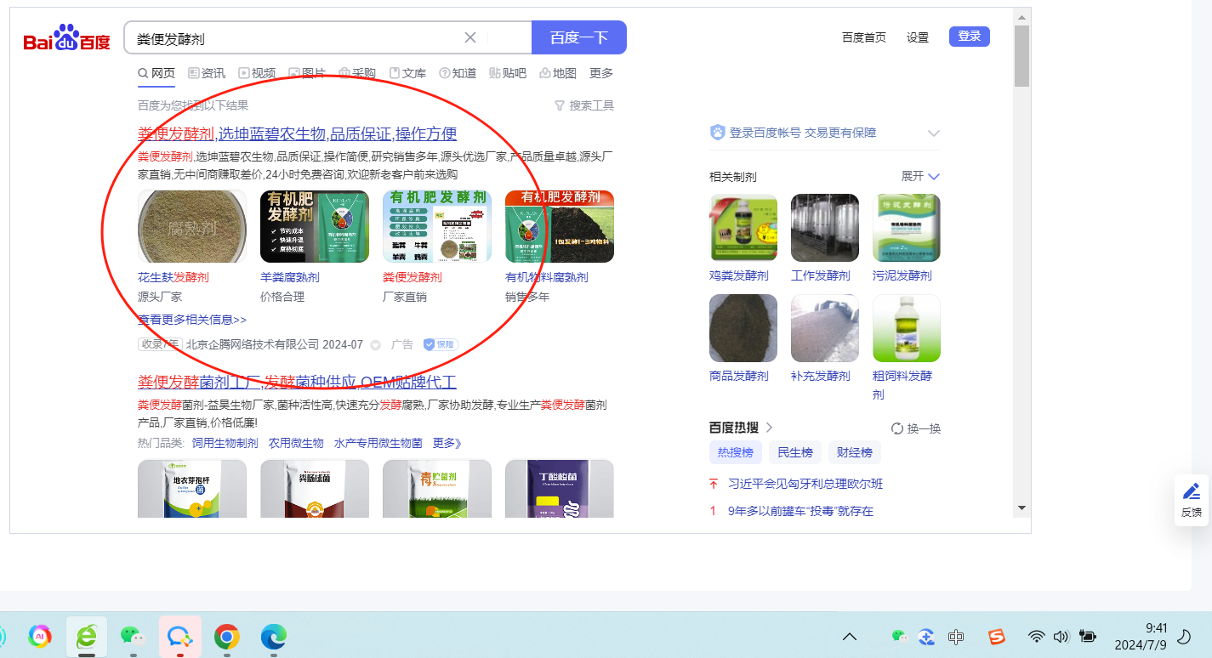This screenshot has height=658, width=1212.
Task: Expand the 更多 tab menu
Action: [601, 73]
